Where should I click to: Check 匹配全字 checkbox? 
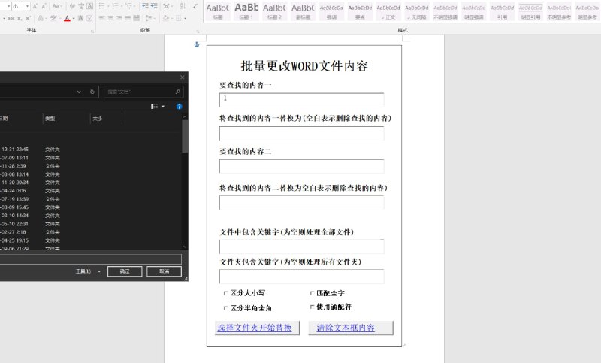click(x=312, y=293)
